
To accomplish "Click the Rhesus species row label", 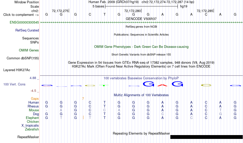I will (33, 106).
